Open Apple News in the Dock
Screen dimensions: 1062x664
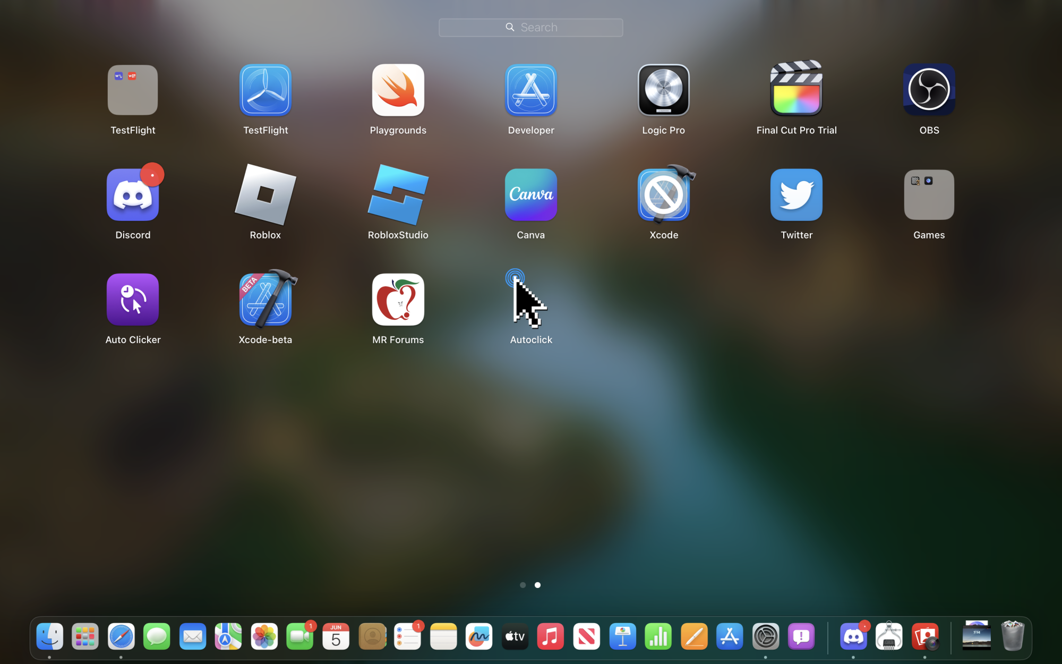coord(587,636)
